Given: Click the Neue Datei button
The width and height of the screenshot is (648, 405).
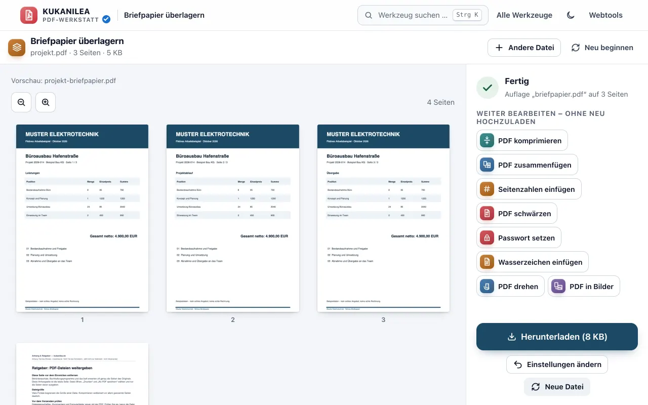Looking at the screenshot, I should [557, 387].
